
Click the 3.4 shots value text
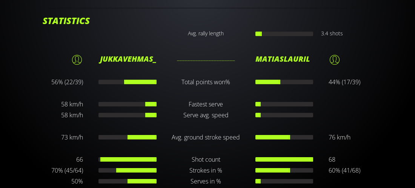tap(332, 33)
